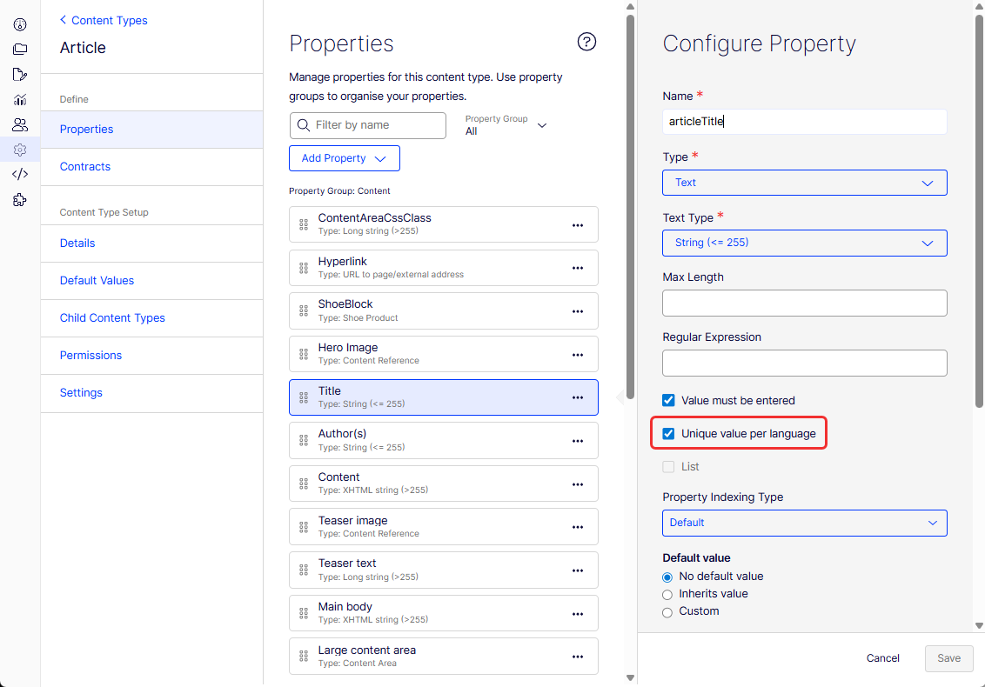
Task: Select the Inherits value radio button
Action: coord(667,595)
